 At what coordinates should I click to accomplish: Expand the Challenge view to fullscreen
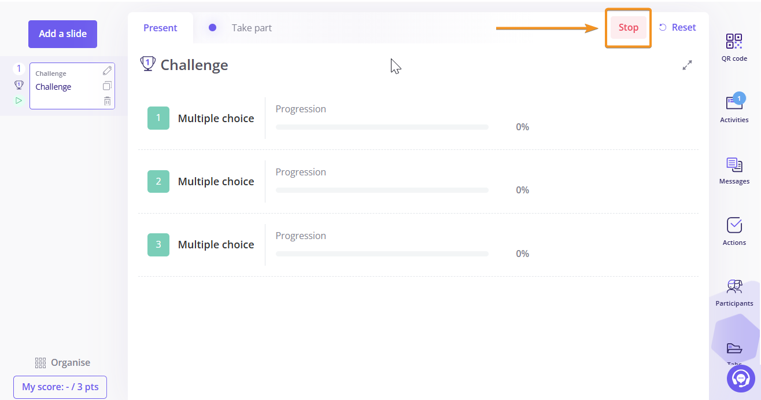click(x=687, y=65)
